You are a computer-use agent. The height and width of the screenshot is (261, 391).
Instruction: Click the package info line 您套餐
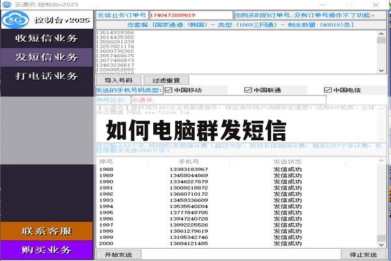coord(241,25)
